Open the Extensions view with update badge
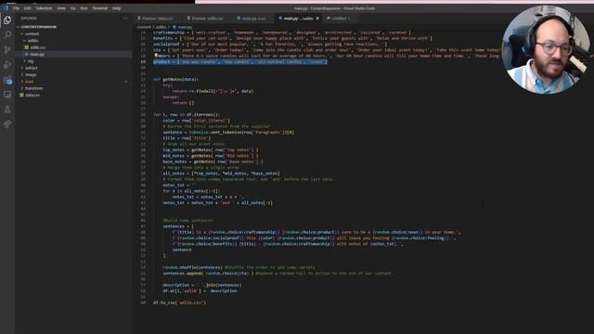 pos(7,80)
